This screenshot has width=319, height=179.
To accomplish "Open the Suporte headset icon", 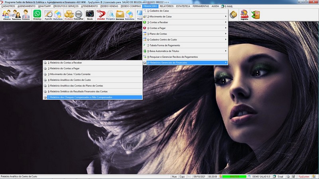I will point(244,15).
